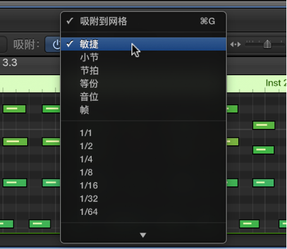Set snap value to 1/16

pos(143,185)
